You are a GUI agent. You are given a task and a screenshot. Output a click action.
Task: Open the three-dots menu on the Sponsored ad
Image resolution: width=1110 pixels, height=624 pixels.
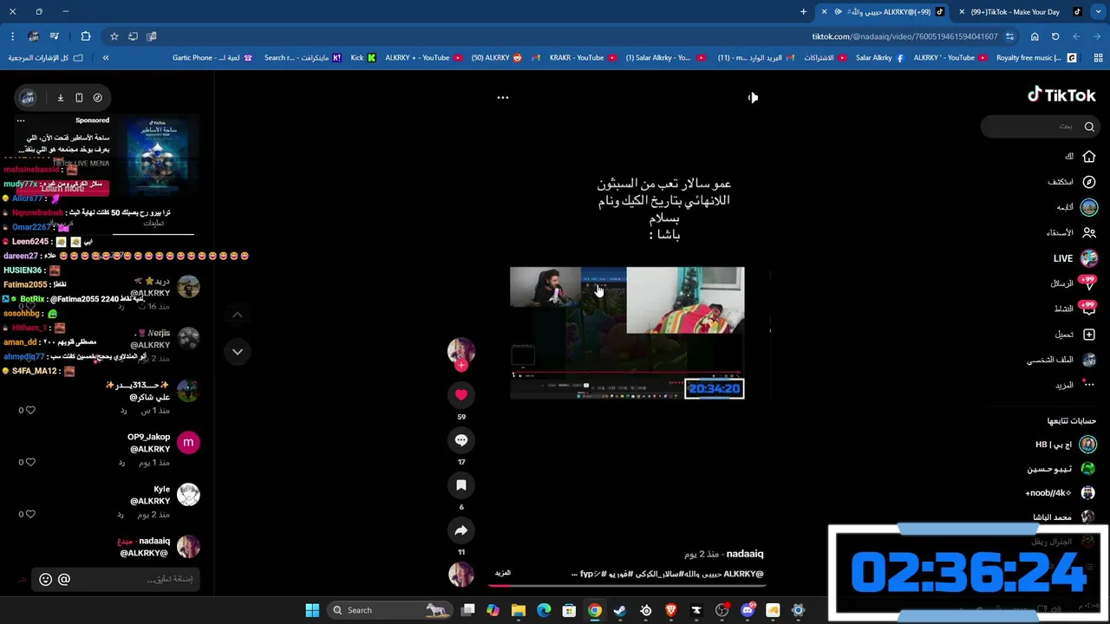click(21, 120)
